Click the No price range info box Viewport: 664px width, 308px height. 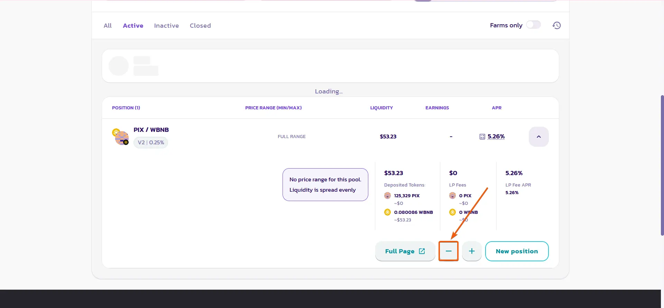(325, 185)
